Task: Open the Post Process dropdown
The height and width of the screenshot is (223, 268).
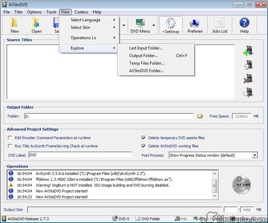Action: (x=255, y=155)
